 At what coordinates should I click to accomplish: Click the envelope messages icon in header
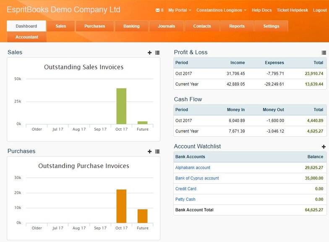(x=157, y=10)
